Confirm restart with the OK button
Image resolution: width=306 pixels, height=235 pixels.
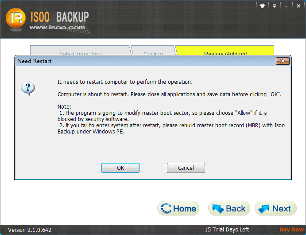pos(120,168)
